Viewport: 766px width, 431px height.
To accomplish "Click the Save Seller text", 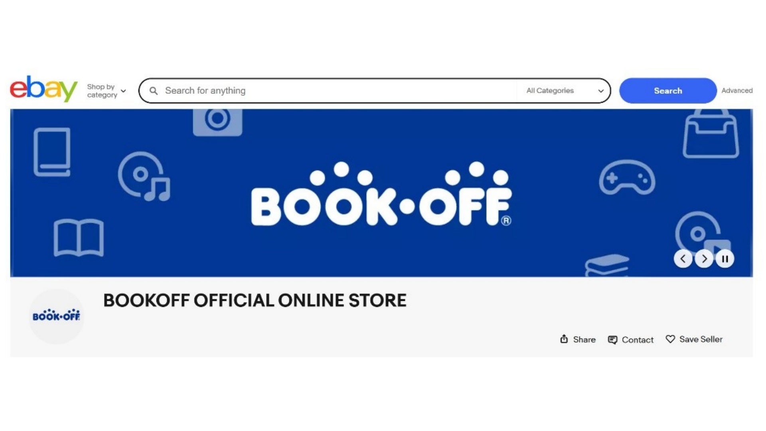I will coord(701,339).
